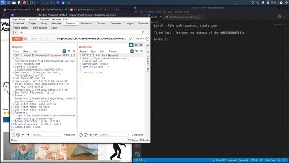Switch Request view to Raw tab
Viewport: 289px width, 163px height.
click(26, 51)
